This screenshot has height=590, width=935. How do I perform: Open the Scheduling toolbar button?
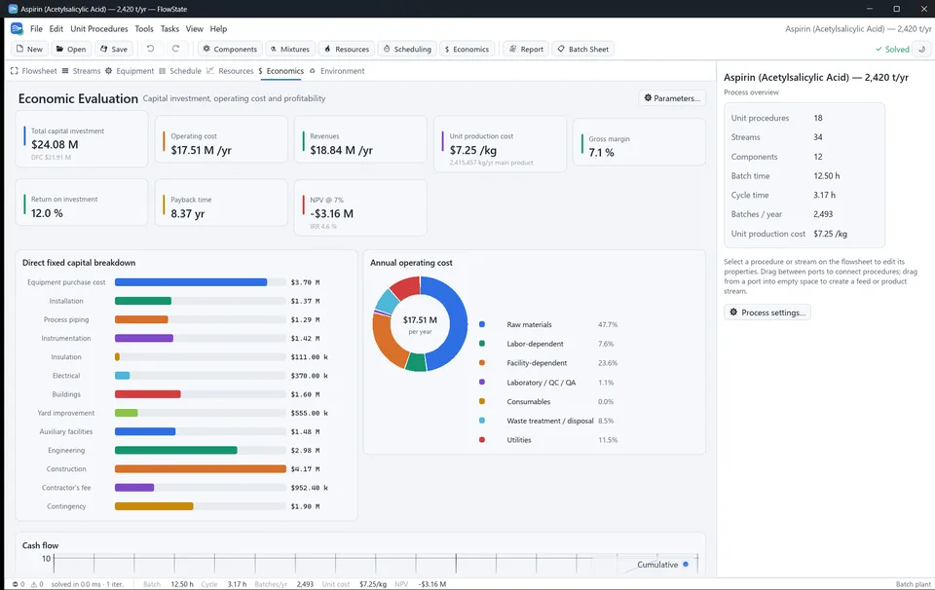(x=407, y=49)
